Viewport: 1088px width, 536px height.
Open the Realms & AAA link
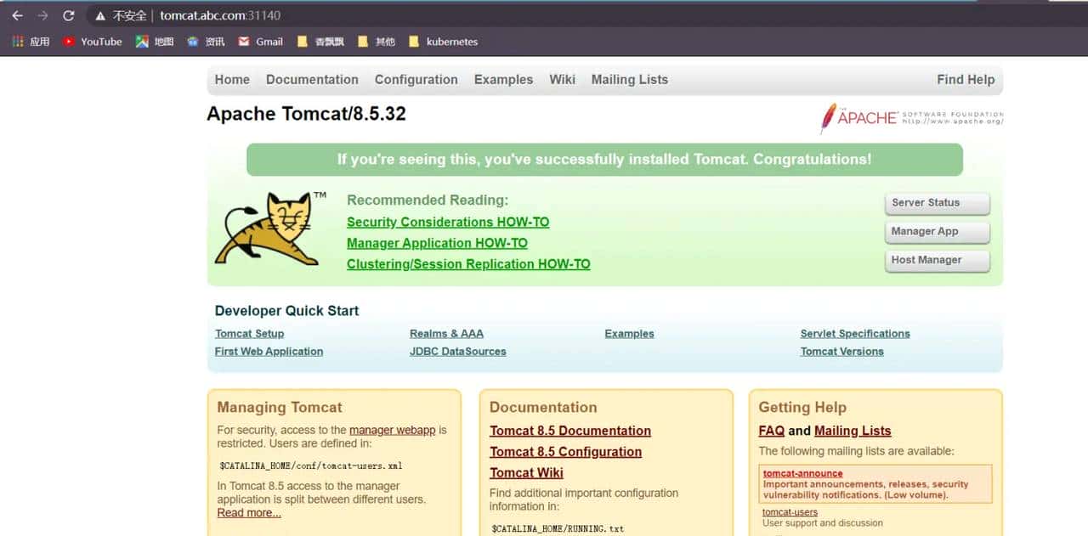(446, 334)
